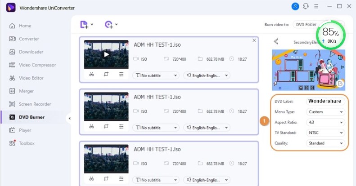
Task: Click the previous chapter icon on template preview
Action: (306, 88)
